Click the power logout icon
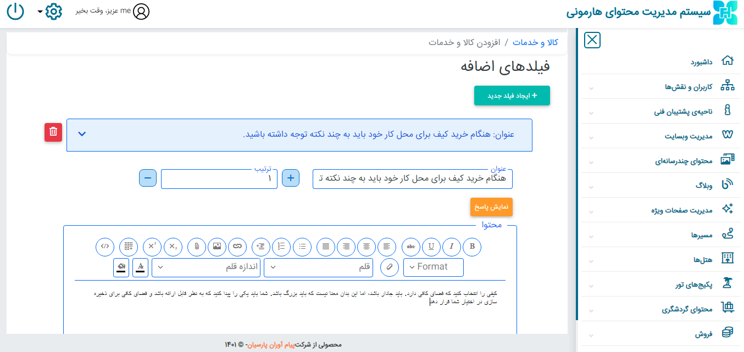 coord(15,12)
